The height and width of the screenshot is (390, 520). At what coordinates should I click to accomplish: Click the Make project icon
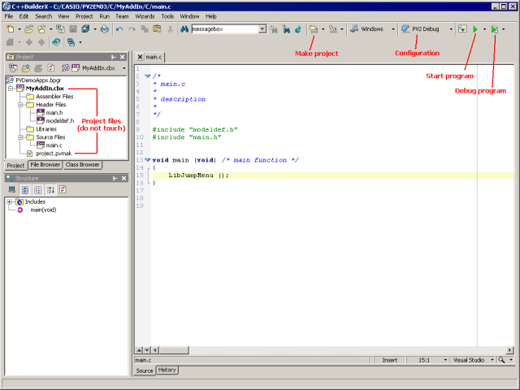click(314, 29)
